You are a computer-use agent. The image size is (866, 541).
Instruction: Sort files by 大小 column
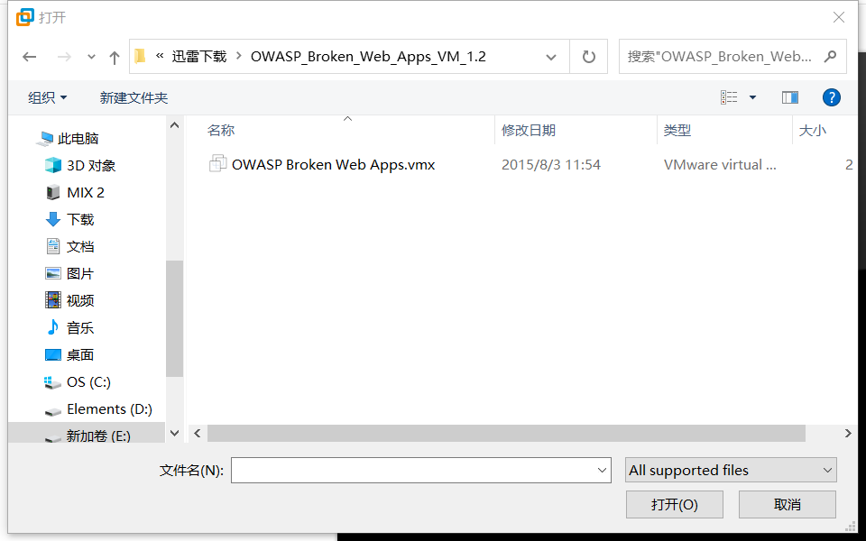[813, 131]
